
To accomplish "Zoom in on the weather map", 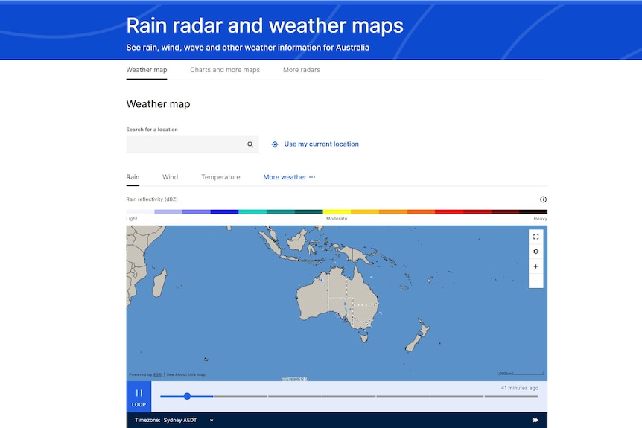I will (535, 266).
